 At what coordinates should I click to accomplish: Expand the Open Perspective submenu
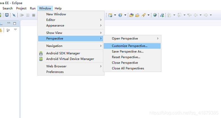coord(132,38)
